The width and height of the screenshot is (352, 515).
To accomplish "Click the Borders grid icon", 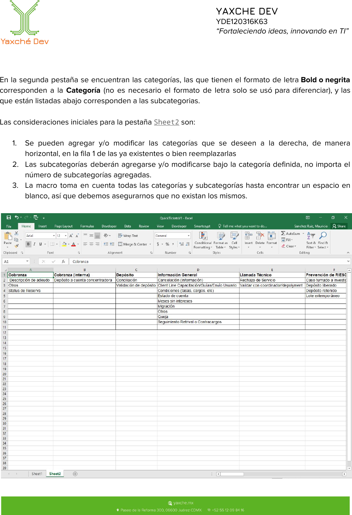I will pyautogui.click(x=52, y=244).
